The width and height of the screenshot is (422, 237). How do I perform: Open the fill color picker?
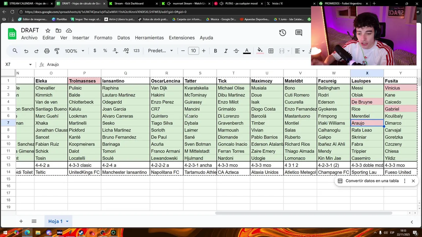260,51
